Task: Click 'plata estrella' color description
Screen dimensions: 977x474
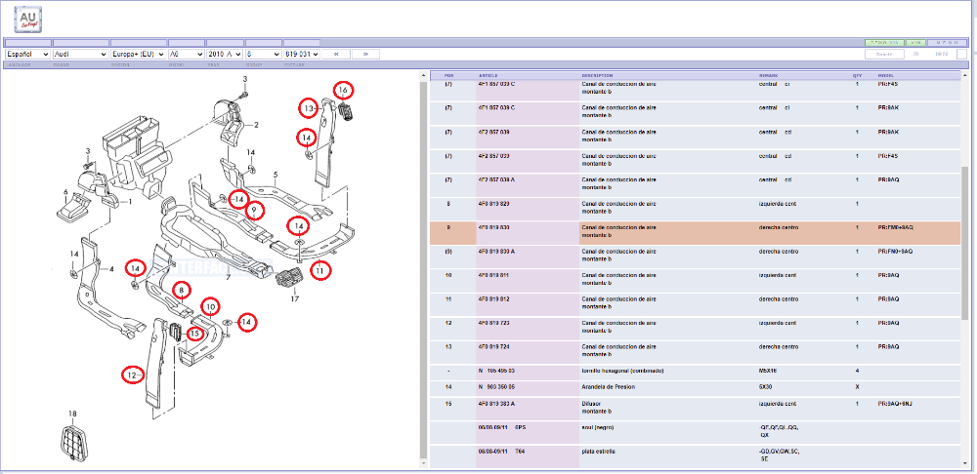Action: click(598, 451)
